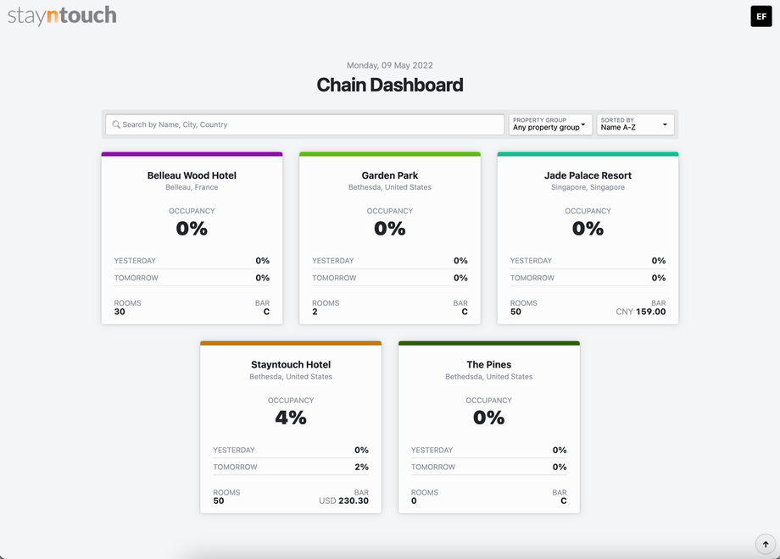Viewport: 780px width, 559px height.
Task: Click the 4% occupancy value
Action: click(291, 418)
